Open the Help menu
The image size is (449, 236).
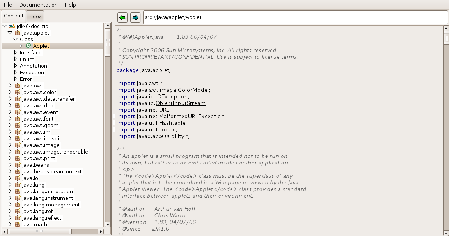point(70,5)
